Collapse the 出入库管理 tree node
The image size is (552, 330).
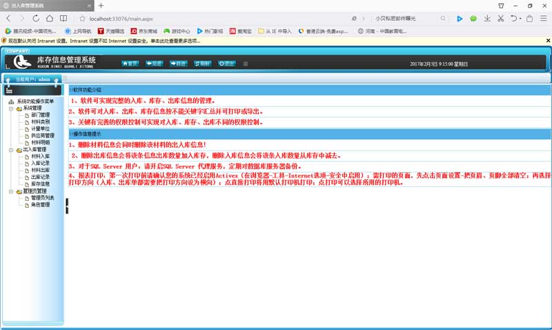pyautogui.click(x=11, y=150)
